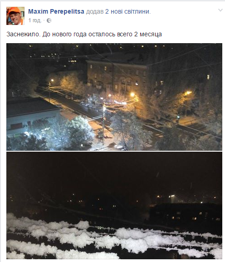Open the snowy night street photo
Image resolution: width=225 pixels, height=262 pixels.
pyautogui.click(x=114, y=97)
